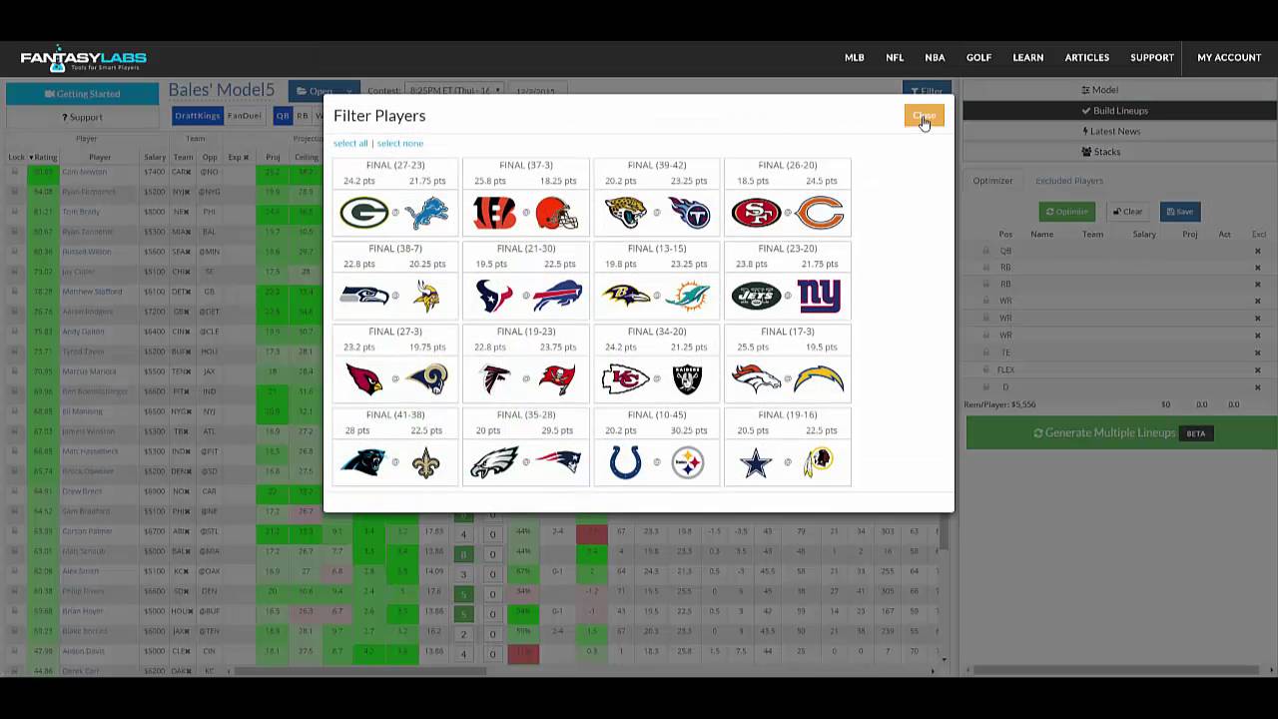1278x719 pixels.
Task: Sort by the Rating column header
Action: click(x=46, y=157)
